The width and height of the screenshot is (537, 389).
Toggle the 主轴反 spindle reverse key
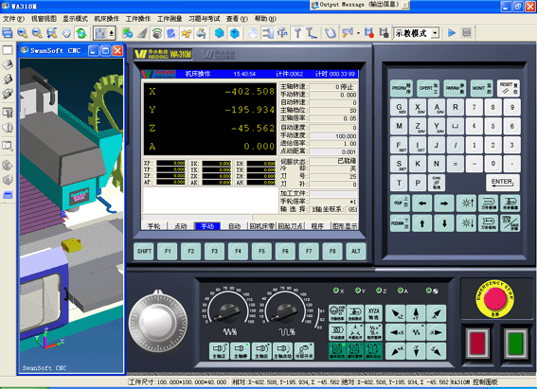(261, 351)
